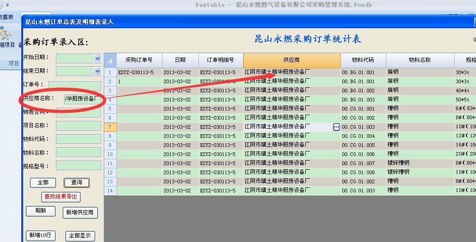
Task: Click the 规格型号 input field
Action: coord(78,166)
